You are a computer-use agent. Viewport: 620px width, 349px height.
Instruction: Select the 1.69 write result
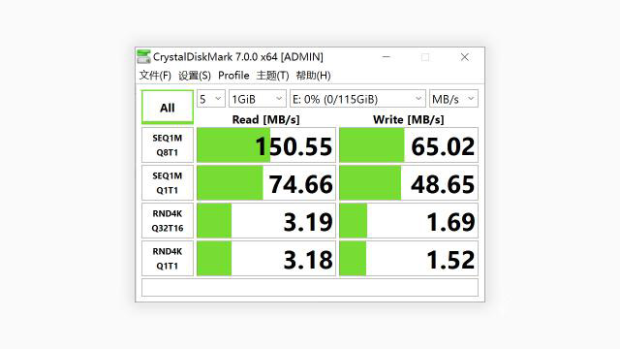[409, 221]
